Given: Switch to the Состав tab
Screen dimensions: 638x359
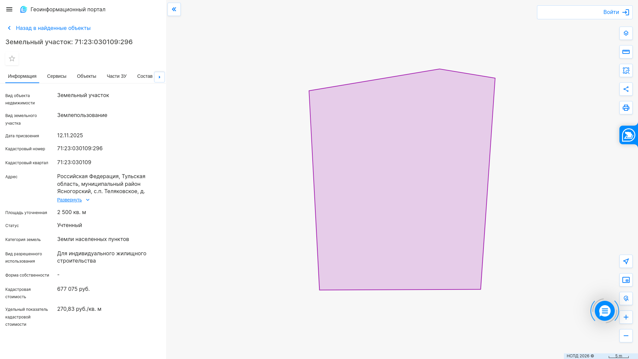Looking at the screenshot, I should point(145,76).
